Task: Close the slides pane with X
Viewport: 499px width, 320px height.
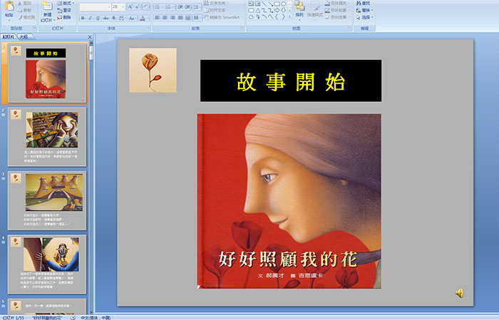Action: pos(90,37)
